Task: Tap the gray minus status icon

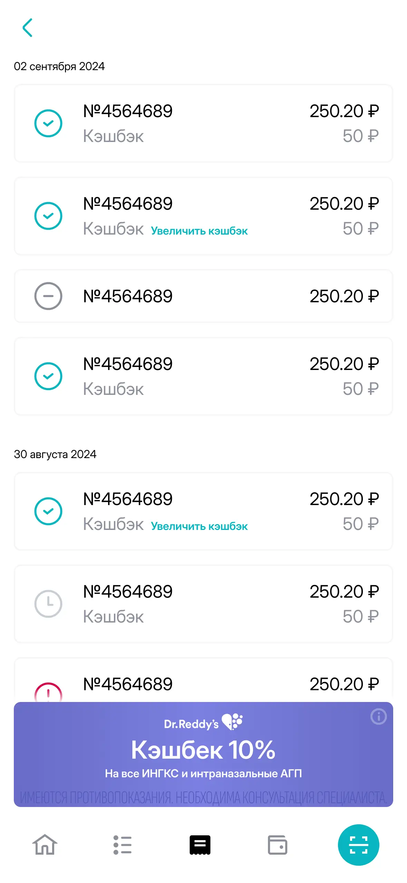Action: [x=48, y=296]
